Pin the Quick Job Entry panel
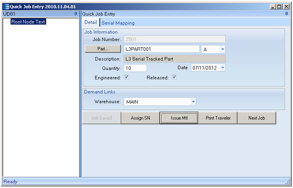The width and height of the screenshot is (293, 188). (286, 14)
